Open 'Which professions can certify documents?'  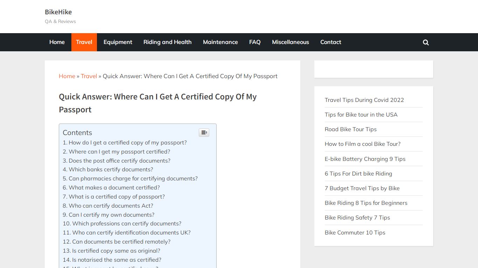click(122, 223)
